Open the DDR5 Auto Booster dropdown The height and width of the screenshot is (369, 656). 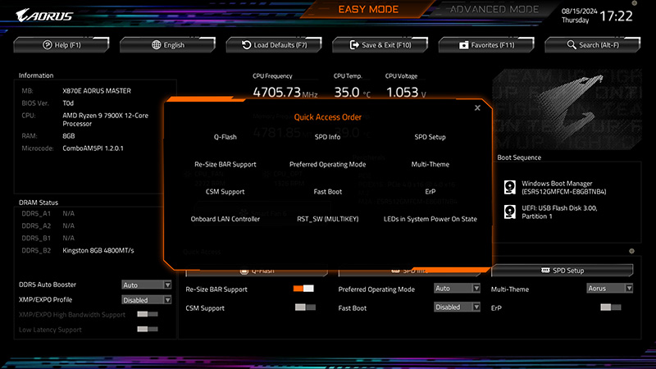(x=146, y=285)
